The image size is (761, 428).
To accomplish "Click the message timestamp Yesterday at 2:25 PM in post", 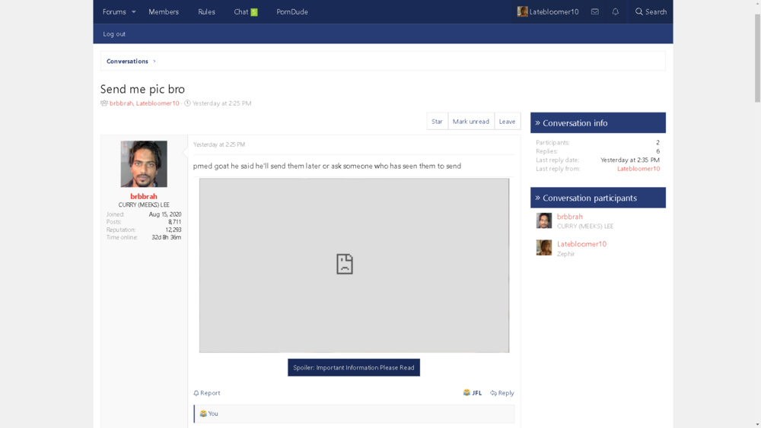I will pyautogui.click(x=219, y=144).
